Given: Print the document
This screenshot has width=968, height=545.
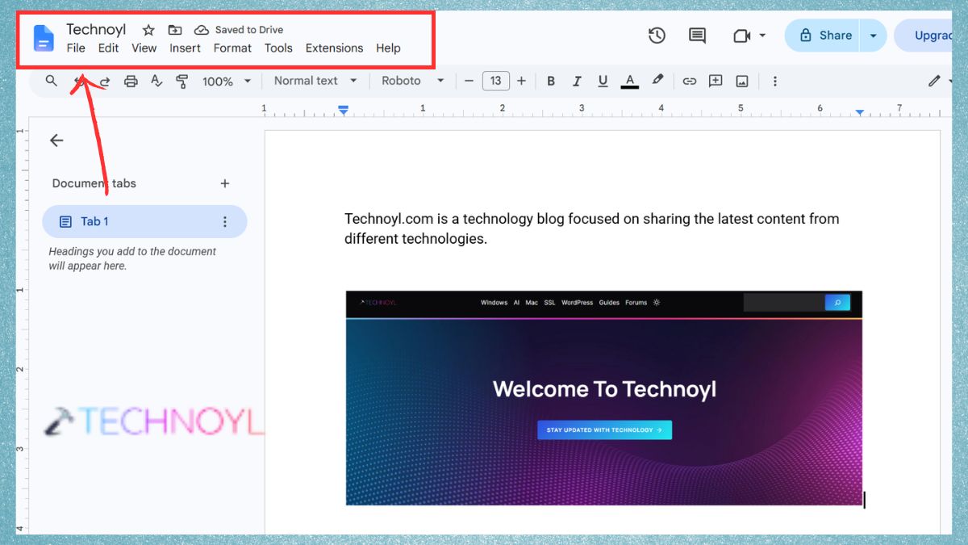Looking at the screenshot, I should click(131, 81).
